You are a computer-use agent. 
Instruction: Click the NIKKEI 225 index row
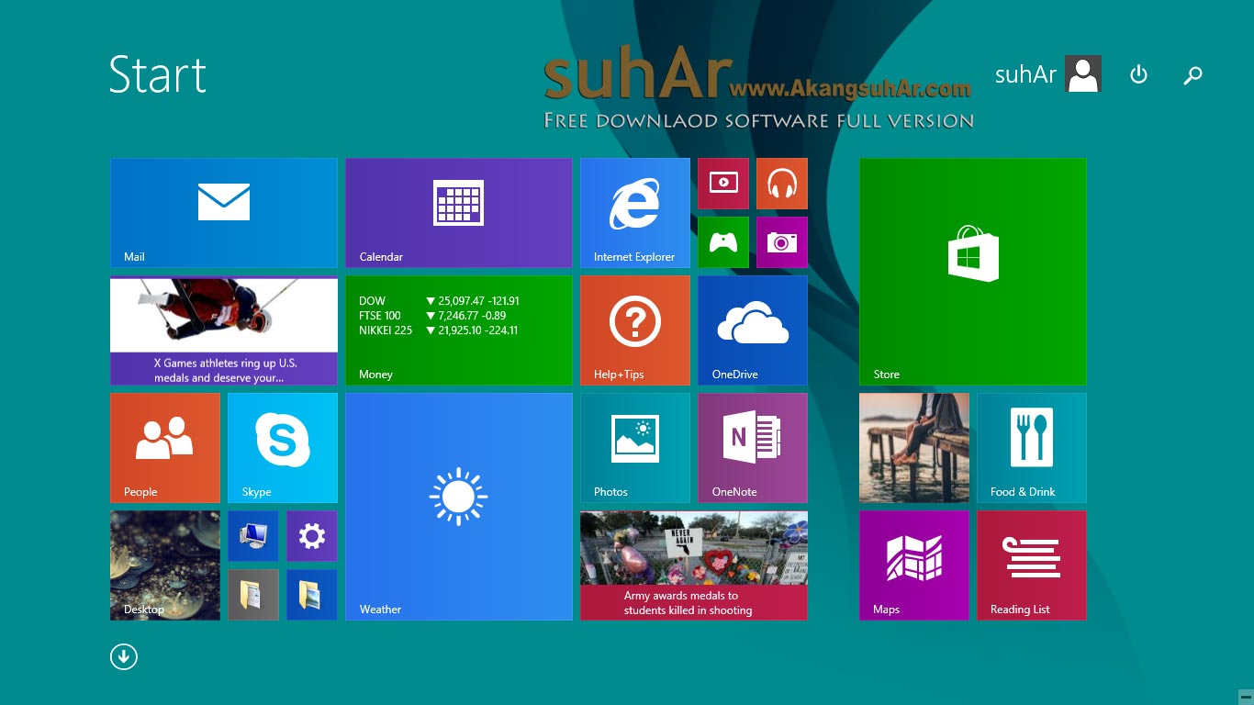(438, 330)
